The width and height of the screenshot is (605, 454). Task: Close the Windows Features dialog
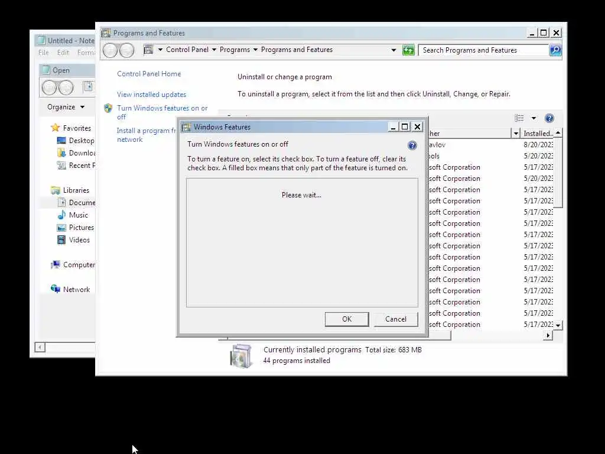tap(418, 127)
